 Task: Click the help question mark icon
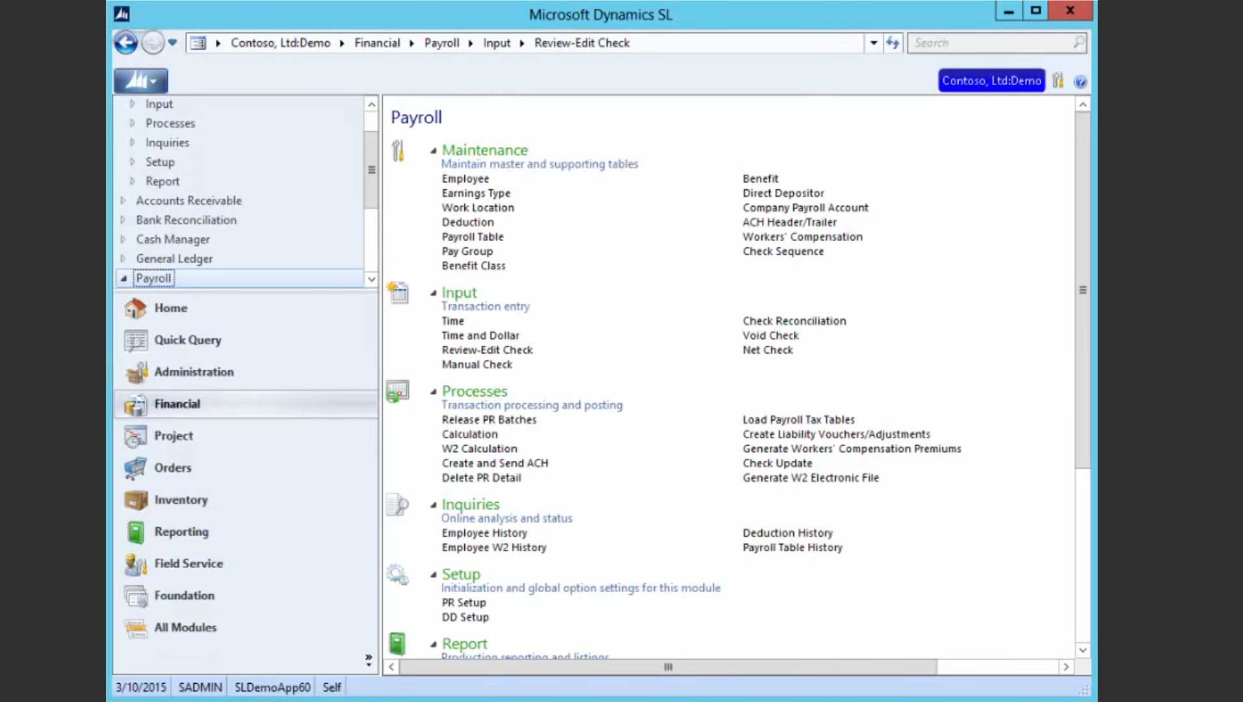[1080, 81]
